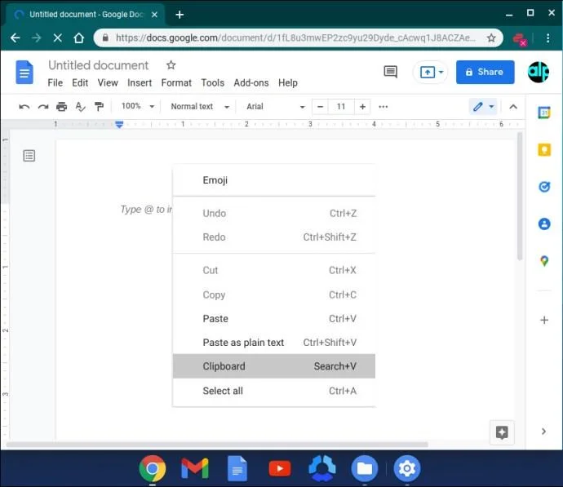This screenshot has height=487, width=563.
Task: Open the Add-ons menu
Action: [251, 83]
